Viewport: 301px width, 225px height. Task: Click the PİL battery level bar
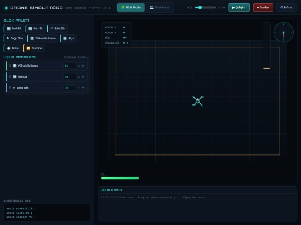(120, 178)
